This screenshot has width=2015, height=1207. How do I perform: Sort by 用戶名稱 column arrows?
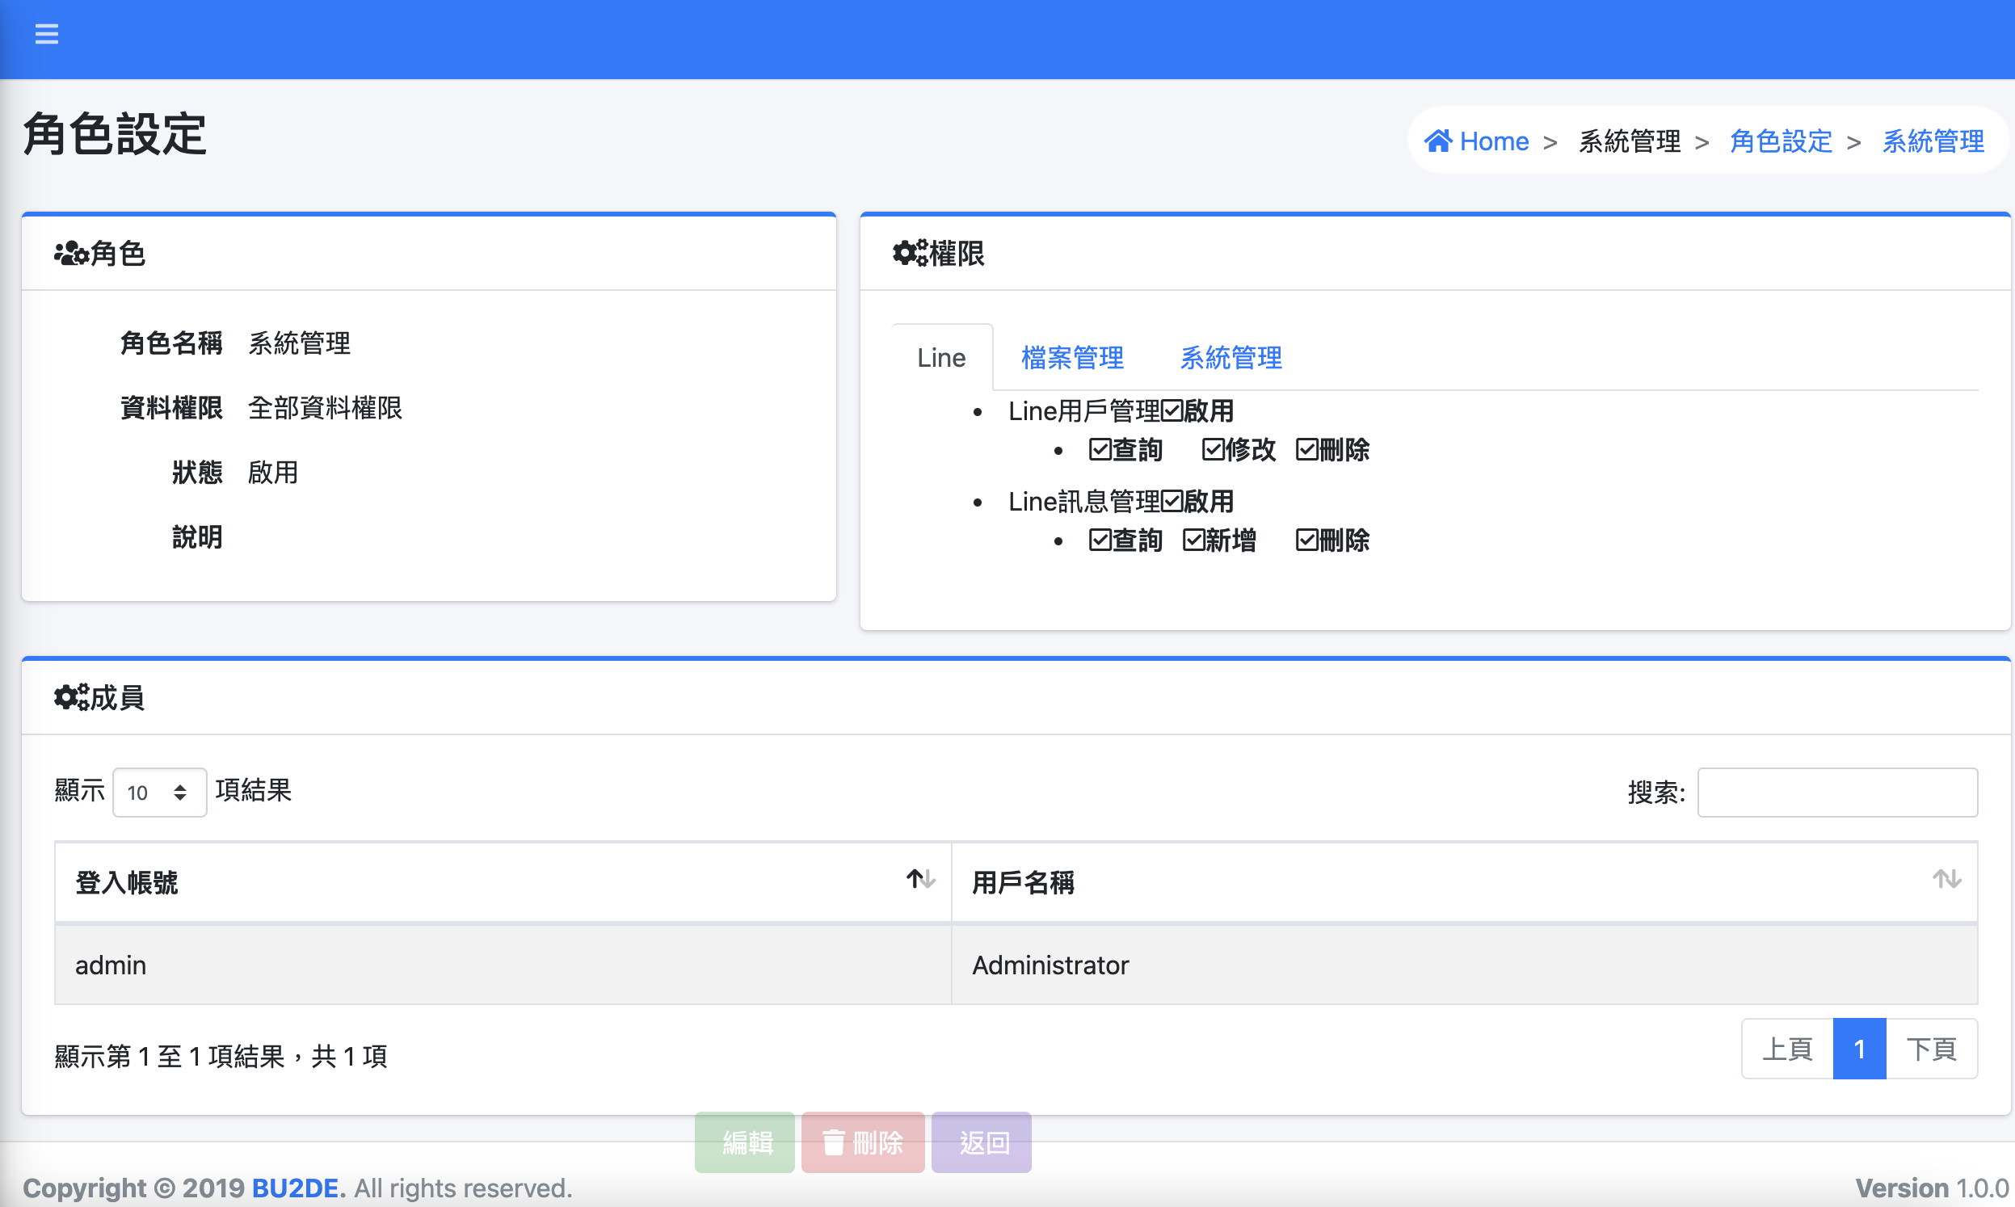coord(1946,879)
